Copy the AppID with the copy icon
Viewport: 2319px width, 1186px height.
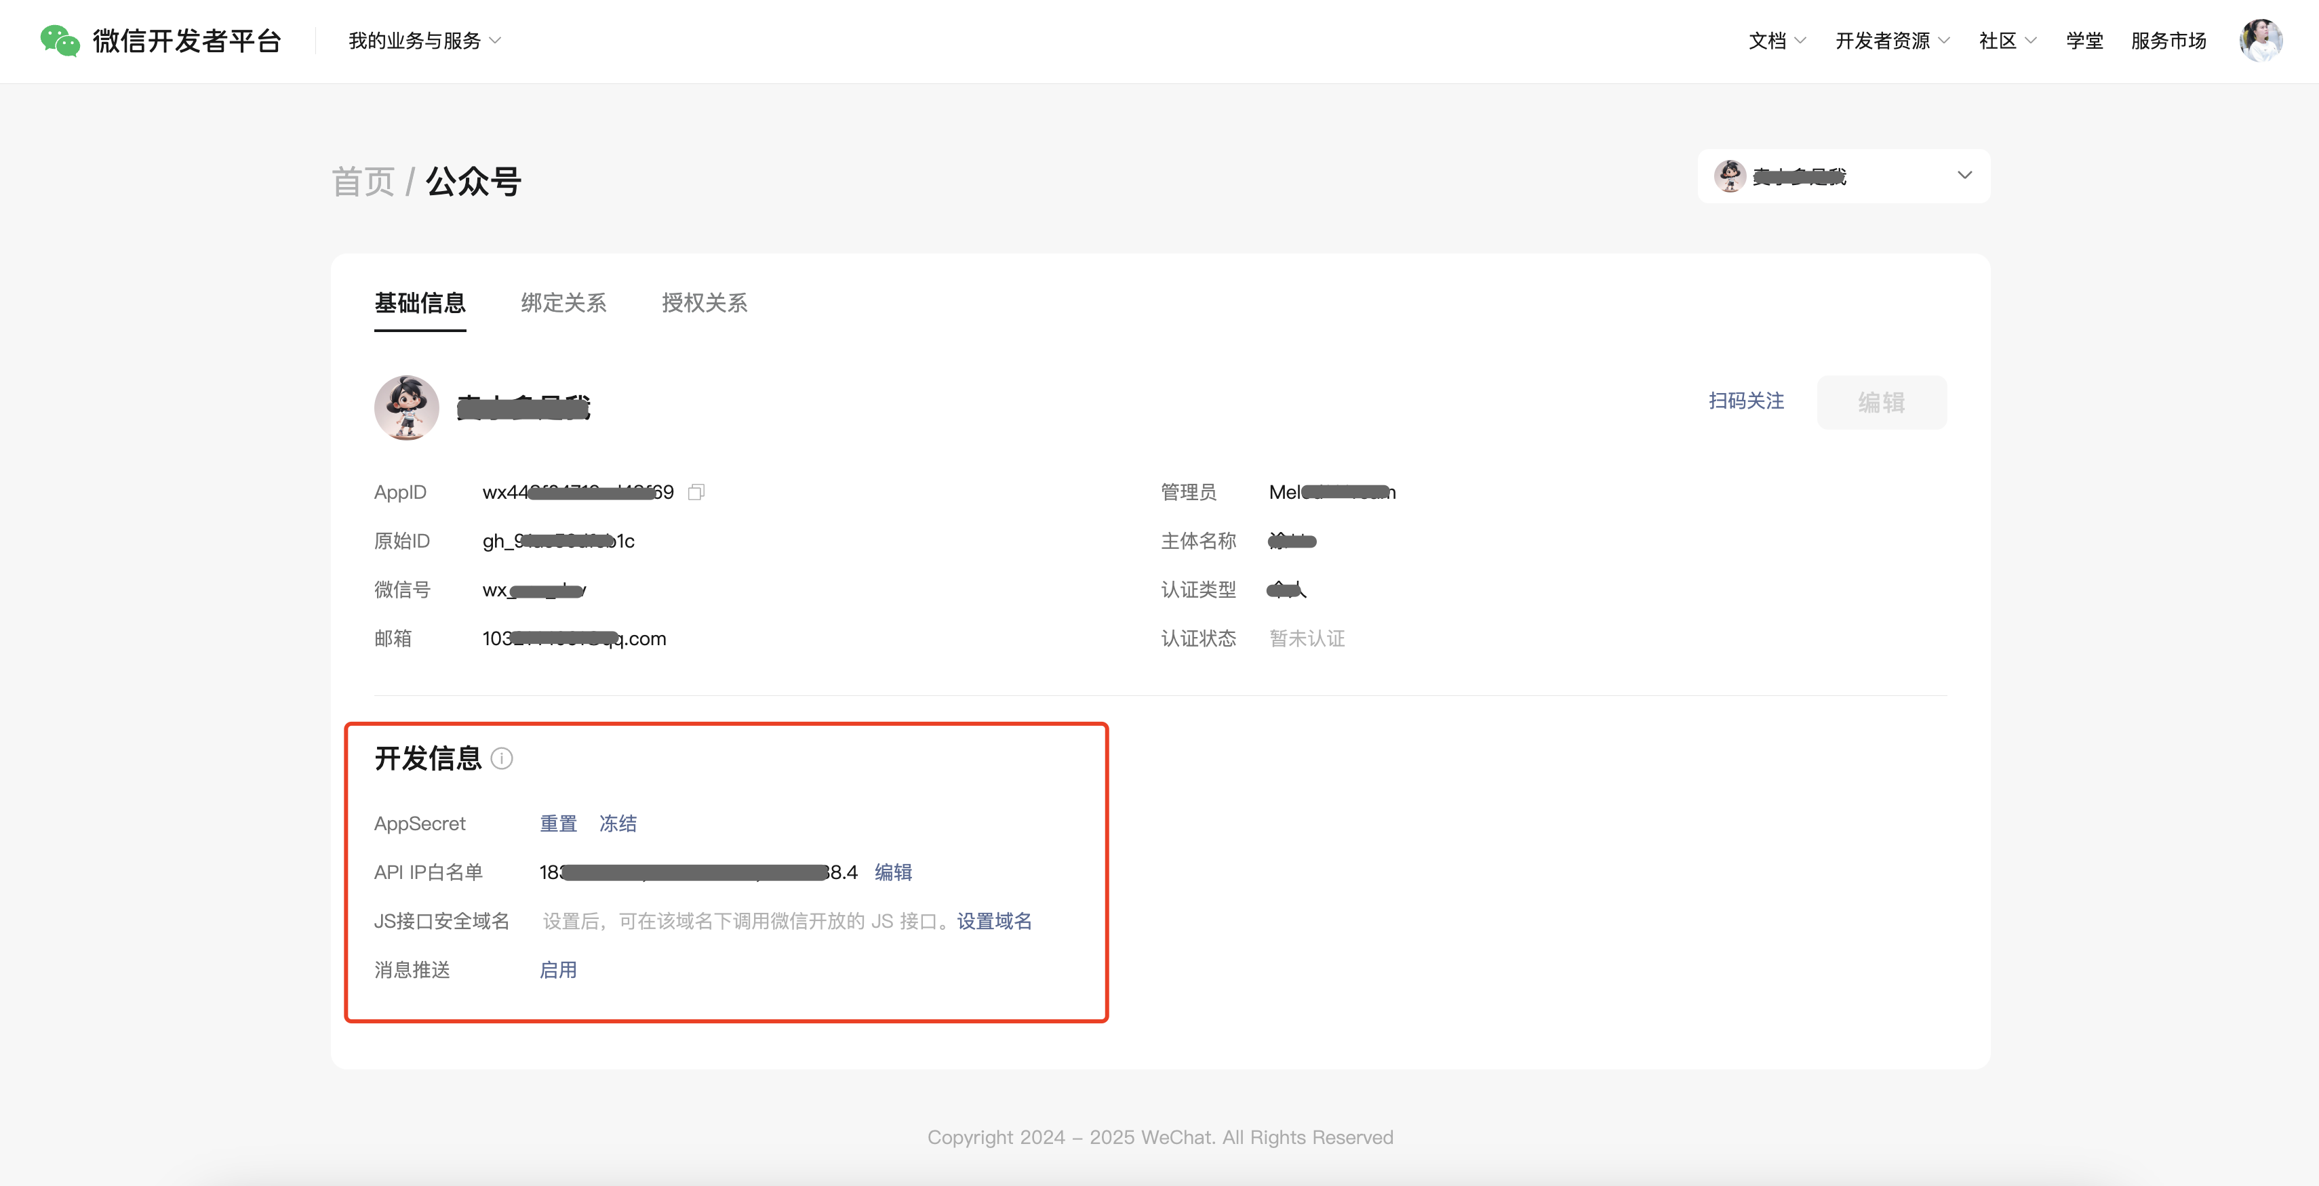click(696, 492)
